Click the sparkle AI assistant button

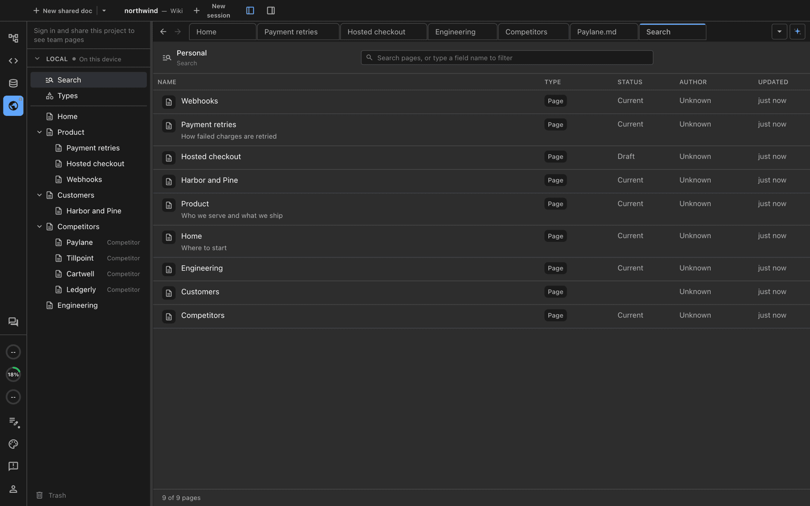[x=797, y=31]
